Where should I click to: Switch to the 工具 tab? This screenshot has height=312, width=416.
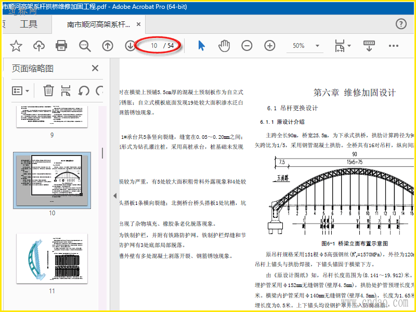click(29, 24)
